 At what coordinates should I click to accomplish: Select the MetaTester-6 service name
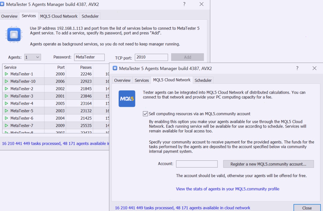(22, 118)
